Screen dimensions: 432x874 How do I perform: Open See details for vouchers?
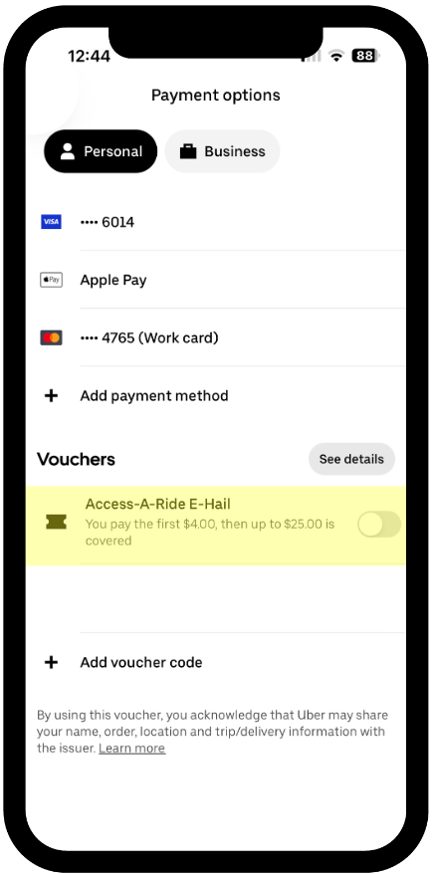coord(351,459)
